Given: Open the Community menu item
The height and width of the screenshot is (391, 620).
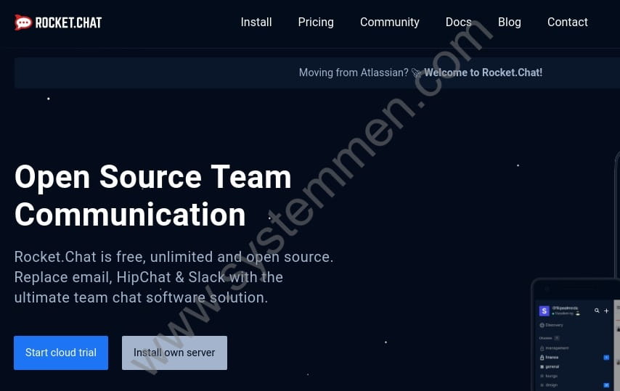Looking at the screenshot, I should [x=389, y=22].
